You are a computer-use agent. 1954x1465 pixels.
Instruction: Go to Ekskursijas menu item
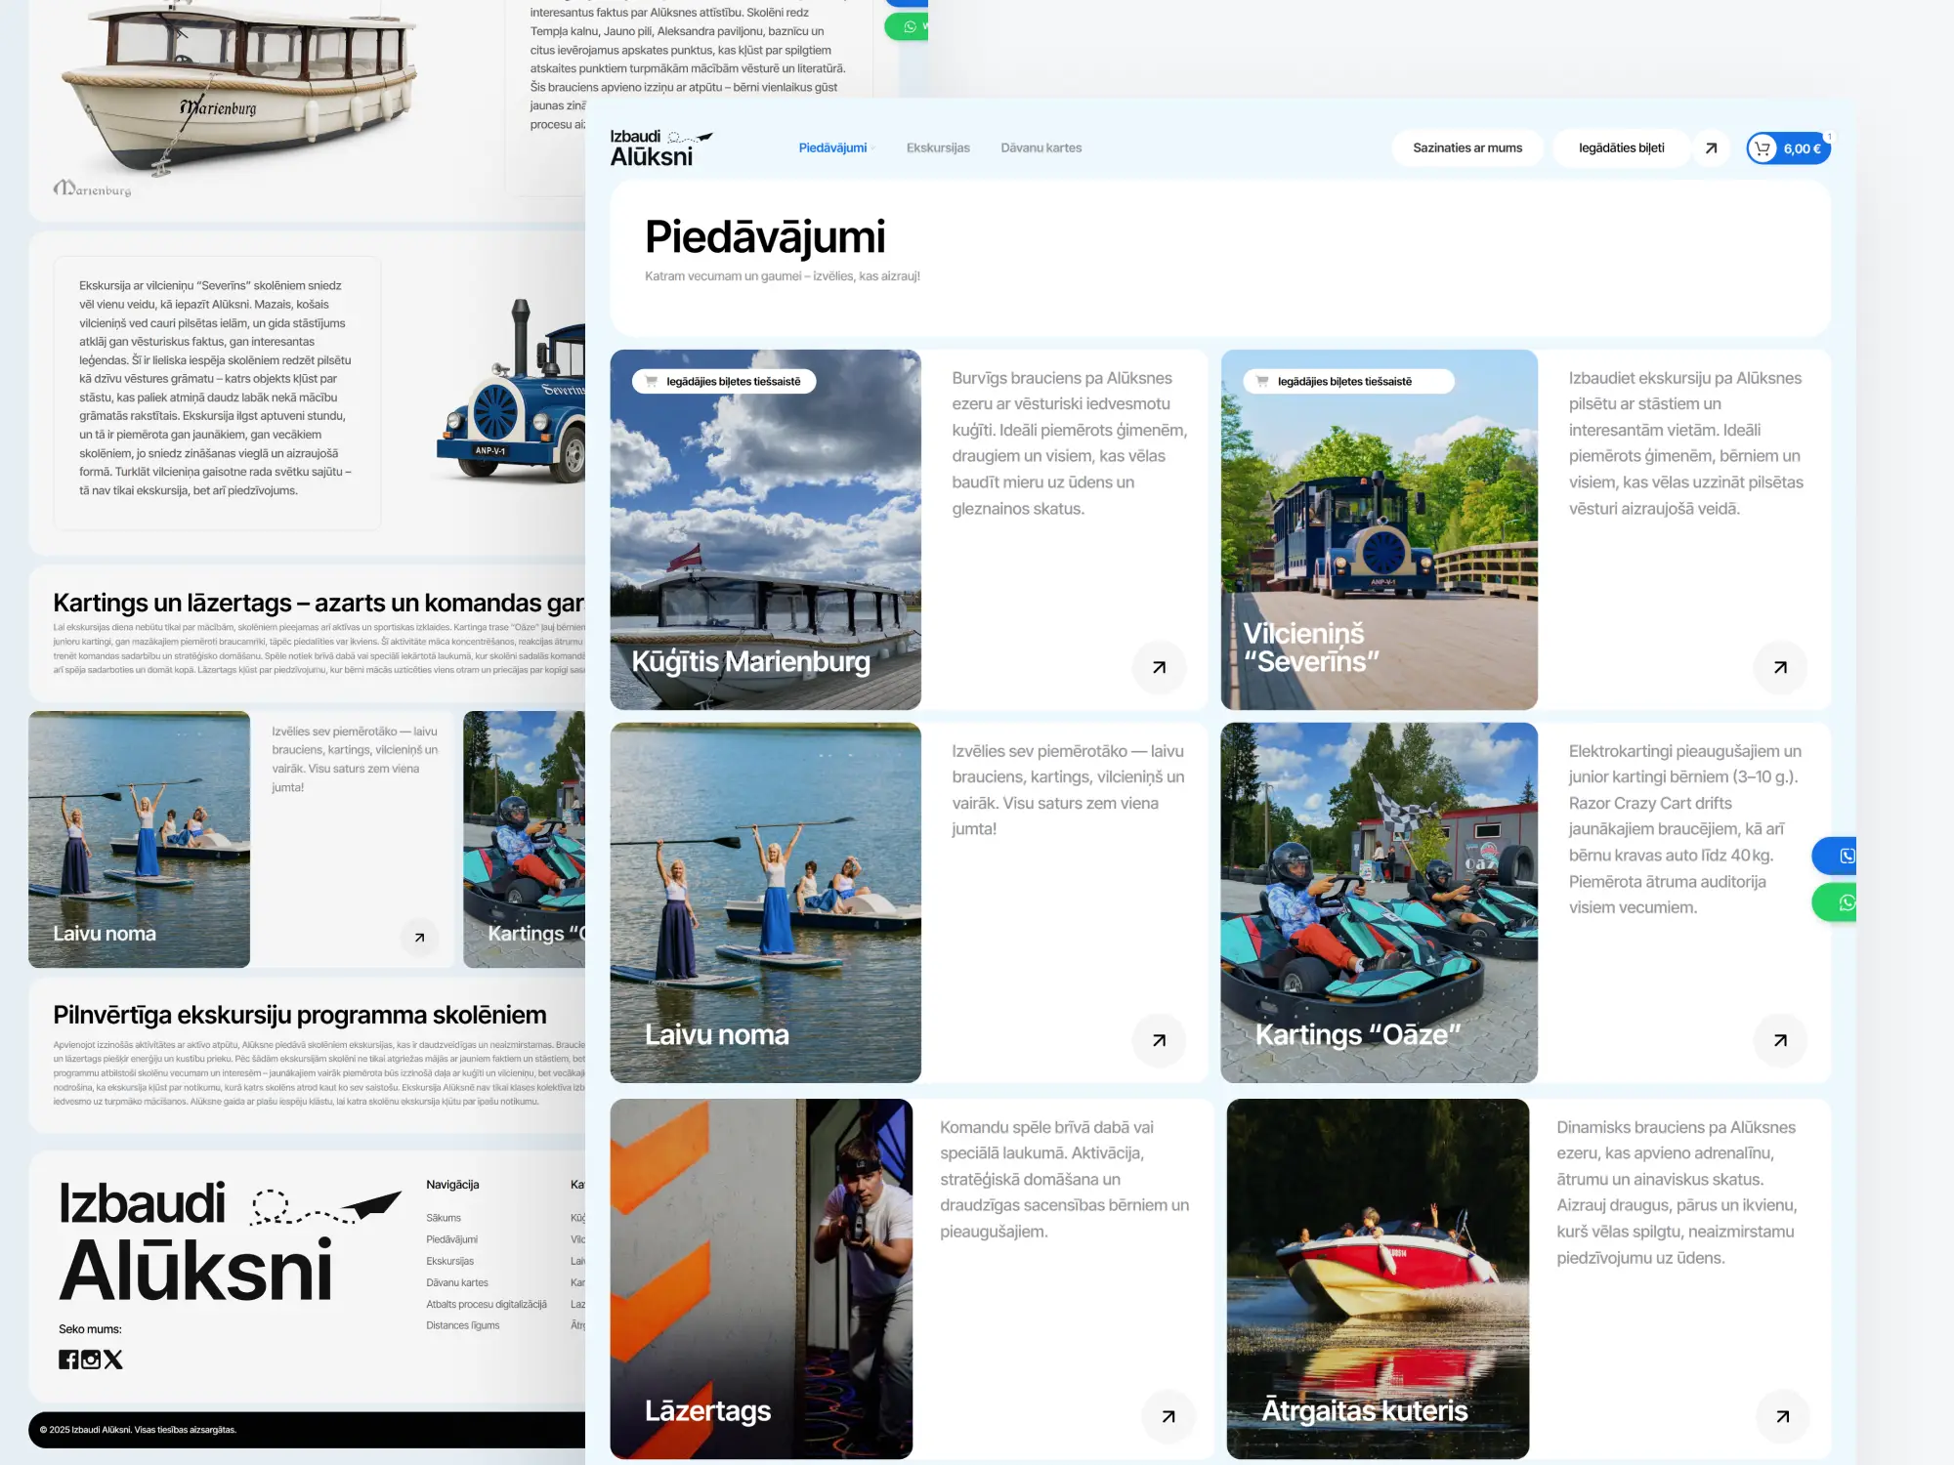coord(937,148)
